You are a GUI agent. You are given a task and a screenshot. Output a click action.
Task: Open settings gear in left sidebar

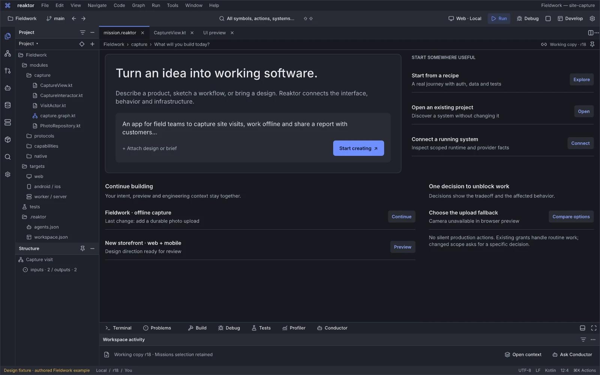pyautogui.click(x=7, y=175)
